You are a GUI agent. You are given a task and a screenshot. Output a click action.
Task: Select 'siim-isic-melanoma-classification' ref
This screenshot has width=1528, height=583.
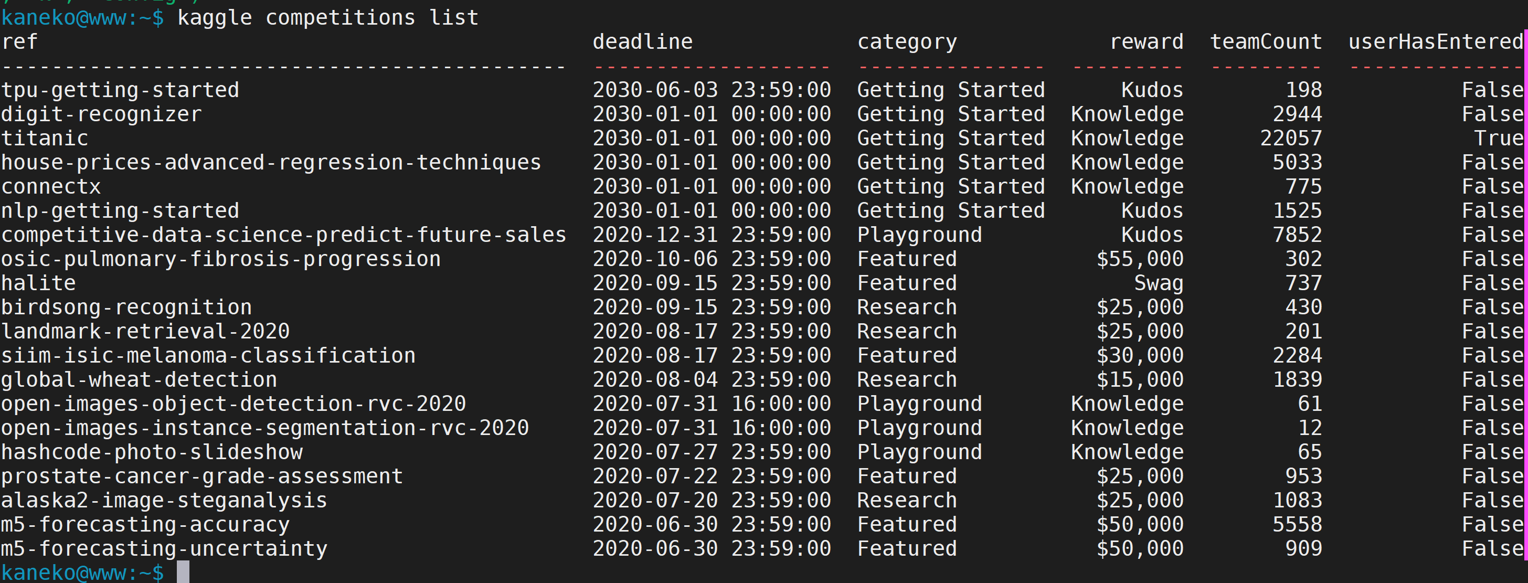point(208,356)
